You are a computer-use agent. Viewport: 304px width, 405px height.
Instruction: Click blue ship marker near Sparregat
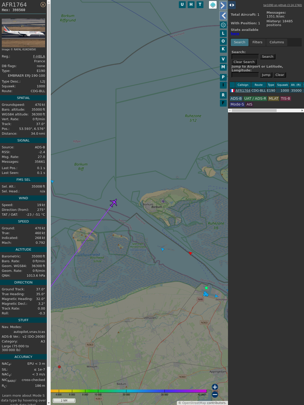pyautogui.click(x=163, y=249)
